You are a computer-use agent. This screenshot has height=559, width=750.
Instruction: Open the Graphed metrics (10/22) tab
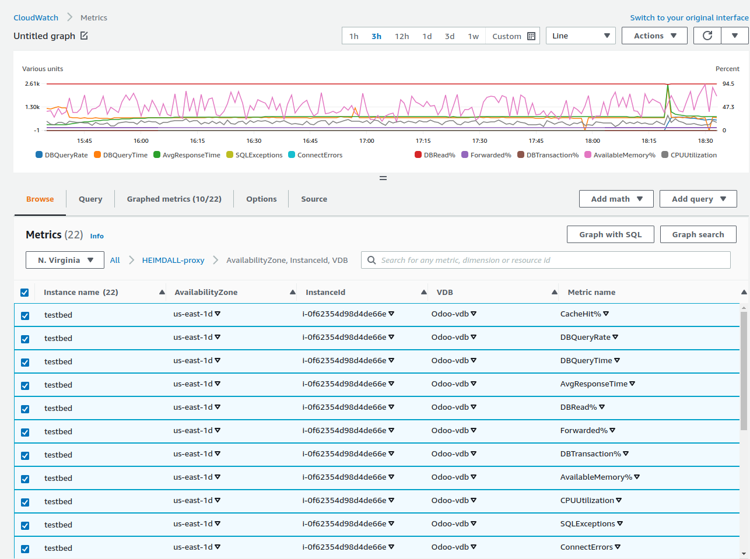[x=175, y=199]
